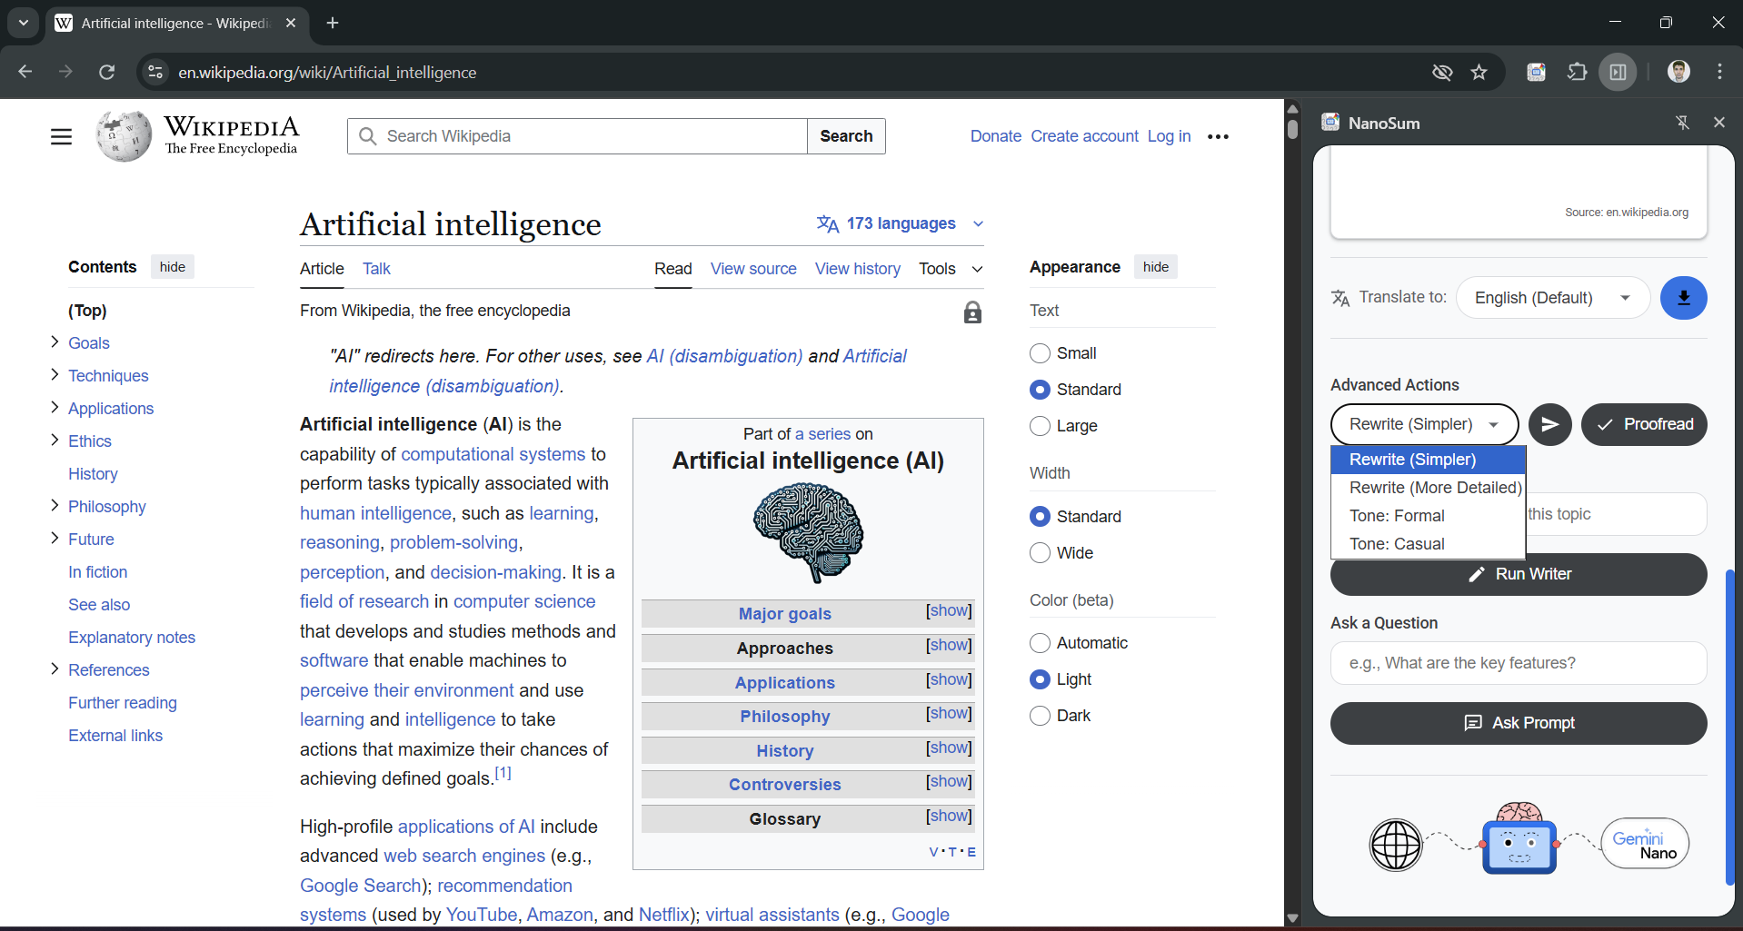
Task: Toggle the browser side panel button
Action: 1618,72
